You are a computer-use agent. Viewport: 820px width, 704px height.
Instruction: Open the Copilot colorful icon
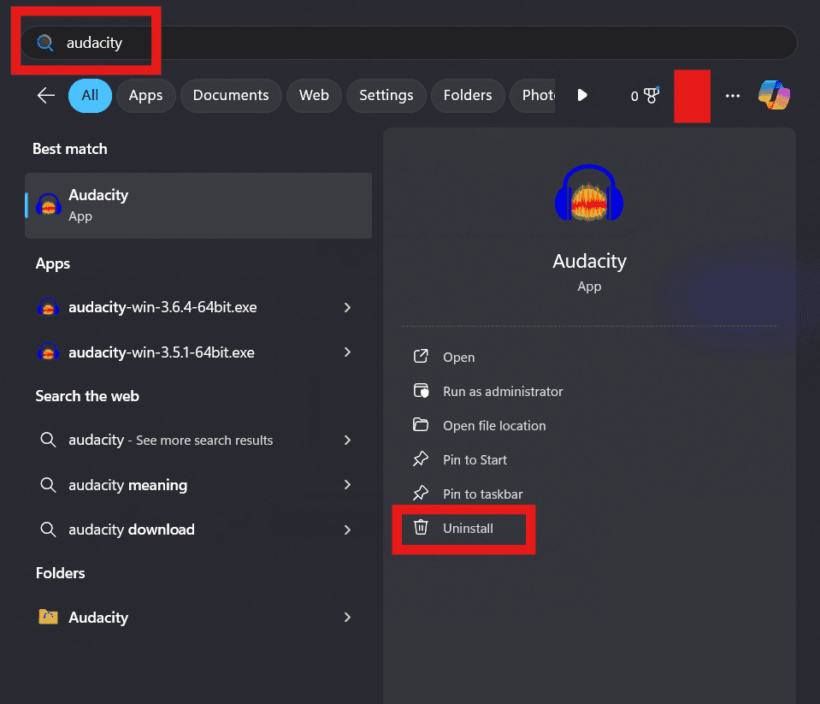pyautogui.click(x=774, y=95)
